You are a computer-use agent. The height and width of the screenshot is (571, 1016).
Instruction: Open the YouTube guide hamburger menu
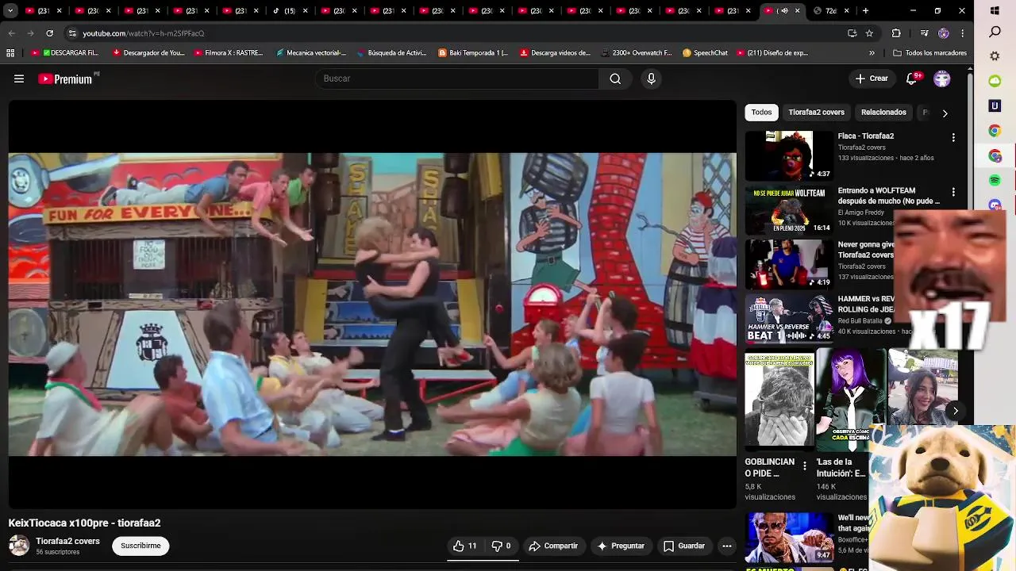pyautogui.click(x=19, y=79)
